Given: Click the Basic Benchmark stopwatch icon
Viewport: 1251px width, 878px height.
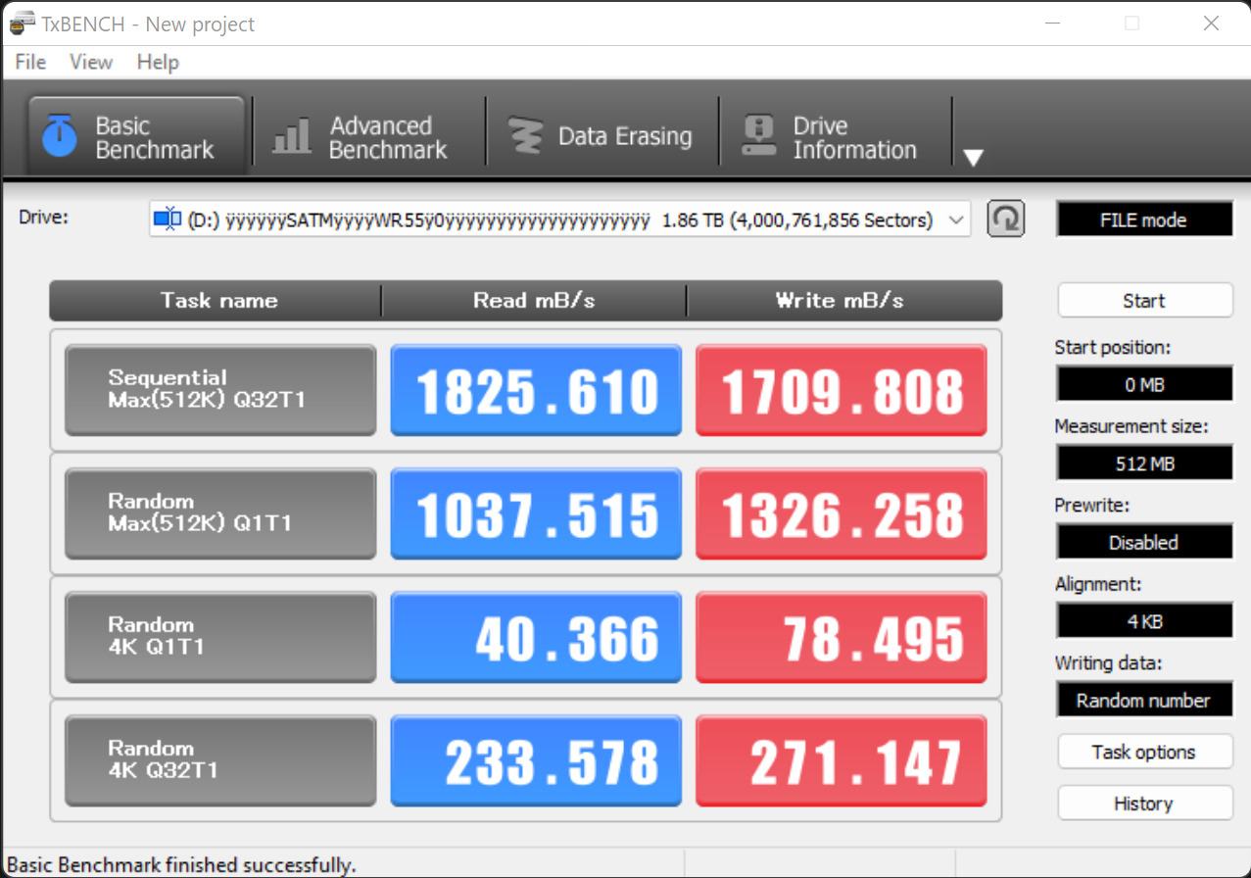Looking at the screenshot, I should [61, 137].
